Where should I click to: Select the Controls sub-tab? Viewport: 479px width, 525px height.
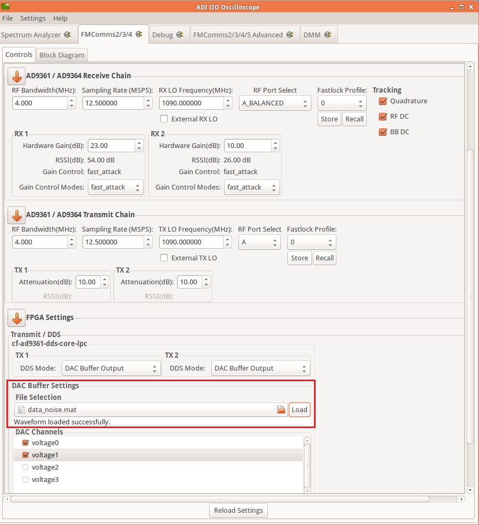(19, 54)
